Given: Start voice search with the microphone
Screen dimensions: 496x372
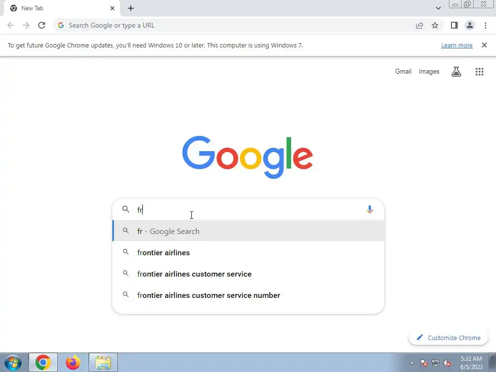Looking at the screenshot, I should pos(370,209).
